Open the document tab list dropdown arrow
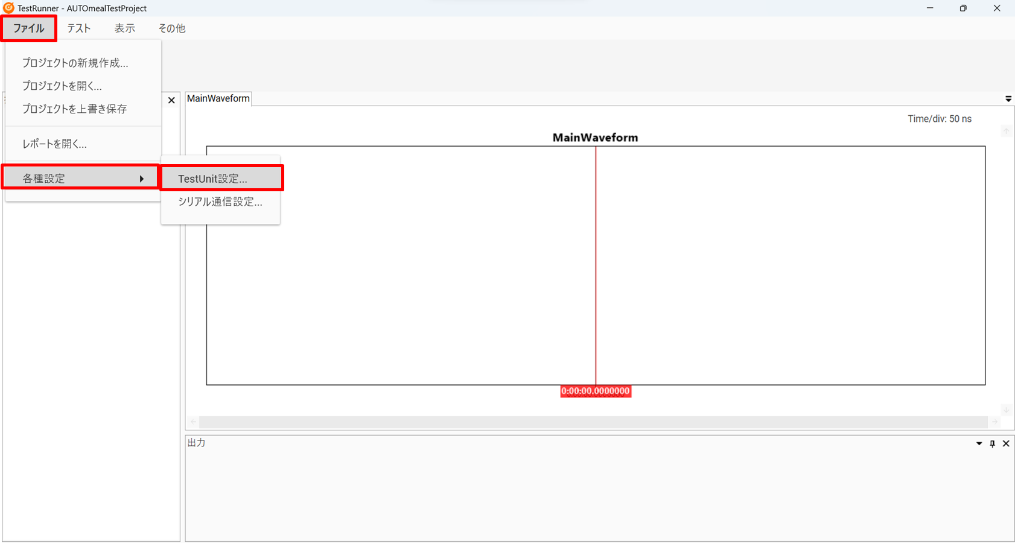 [x=1008, y=99]
